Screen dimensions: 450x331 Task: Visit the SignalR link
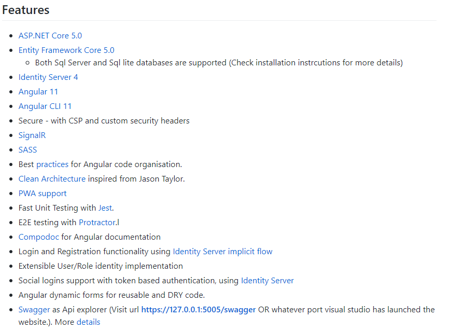[x=32, y=135]
